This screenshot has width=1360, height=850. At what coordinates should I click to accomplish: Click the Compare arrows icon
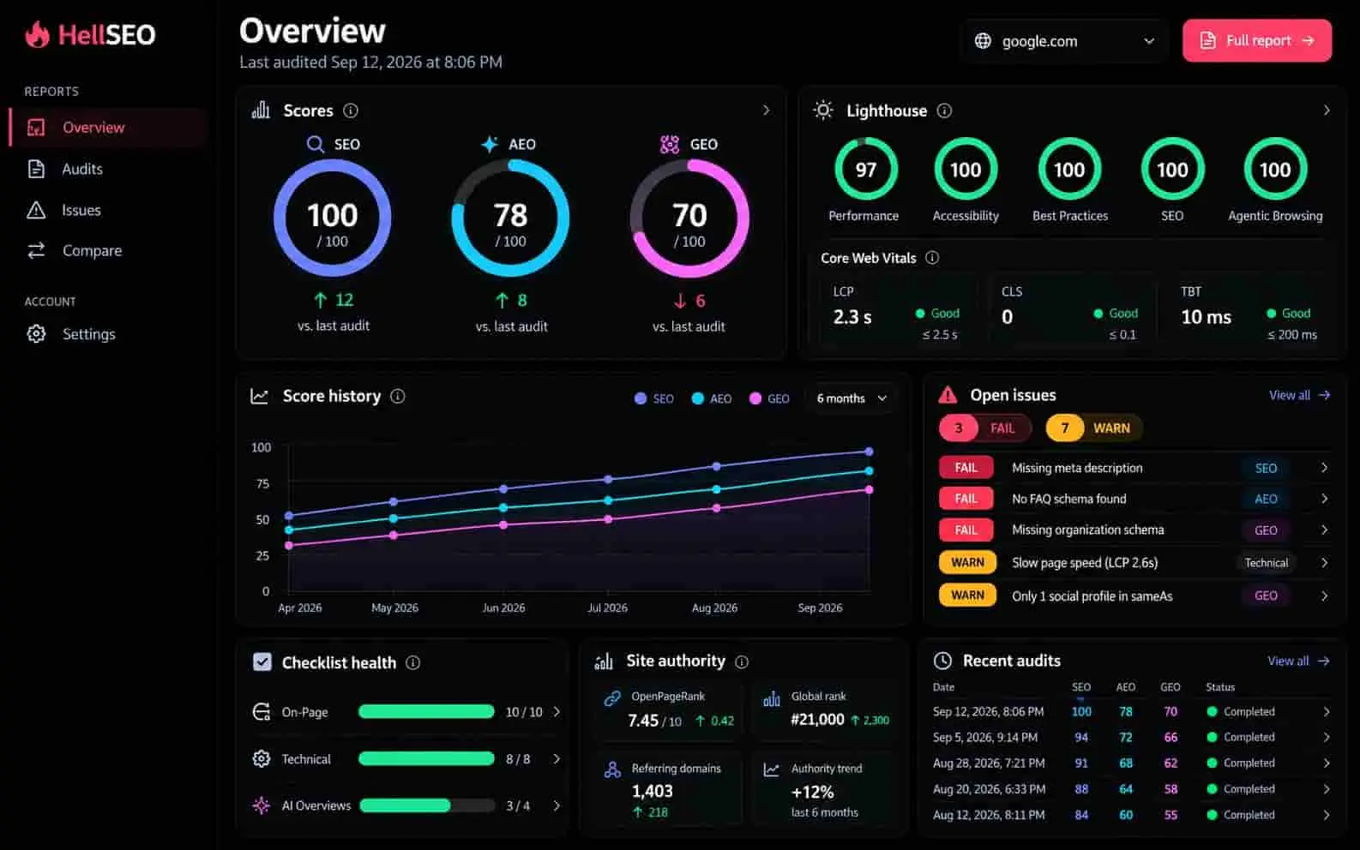36,250
